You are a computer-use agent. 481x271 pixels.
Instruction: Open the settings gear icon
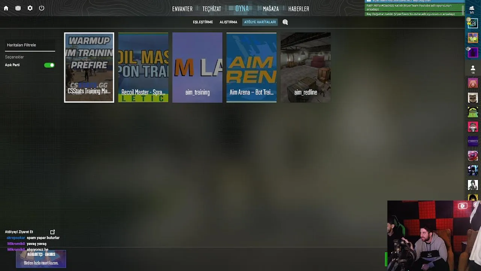(x=30, y=8)
